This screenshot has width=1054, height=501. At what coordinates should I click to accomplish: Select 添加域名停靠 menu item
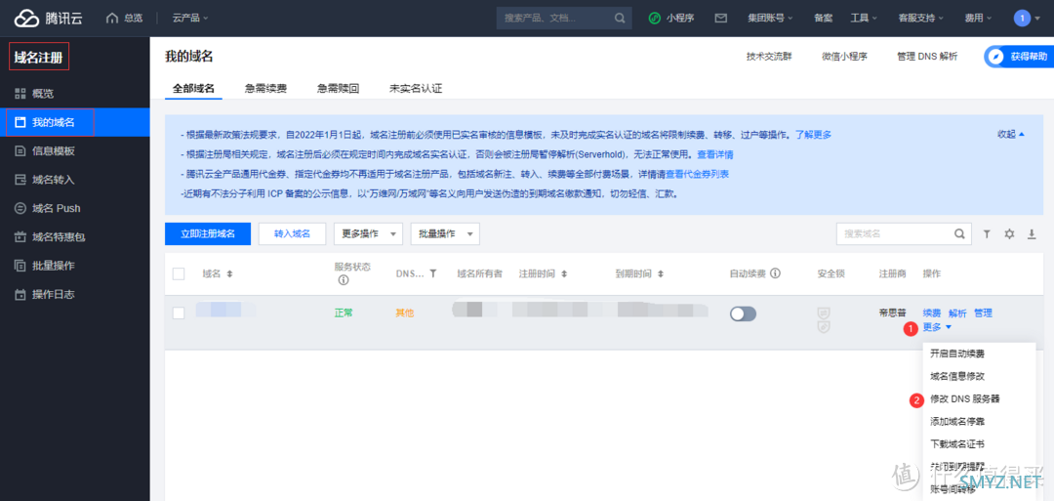957,421
